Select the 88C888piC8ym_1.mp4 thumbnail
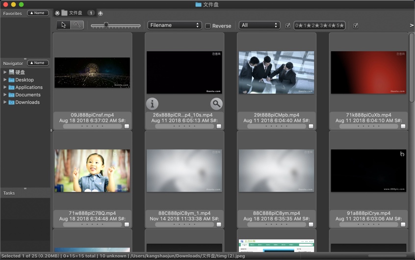 (184, 171)
